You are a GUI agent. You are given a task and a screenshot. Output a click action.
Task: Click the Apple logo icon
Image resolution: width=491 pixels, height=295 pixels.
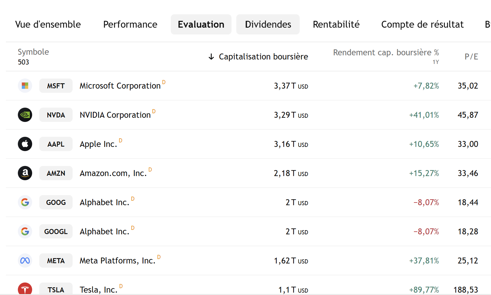[25, 144]
